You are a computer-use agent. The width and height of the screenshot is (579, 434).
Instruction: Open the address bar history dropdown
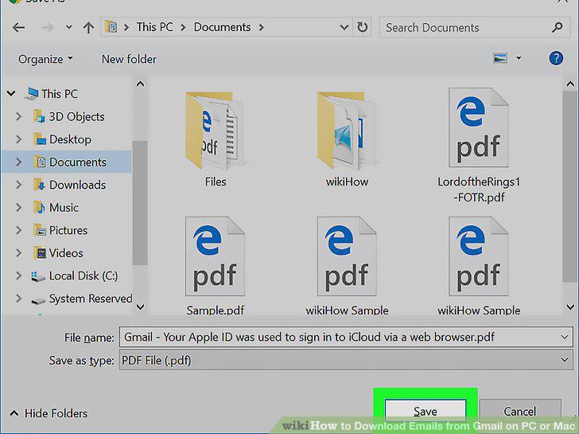pos(344,27)
